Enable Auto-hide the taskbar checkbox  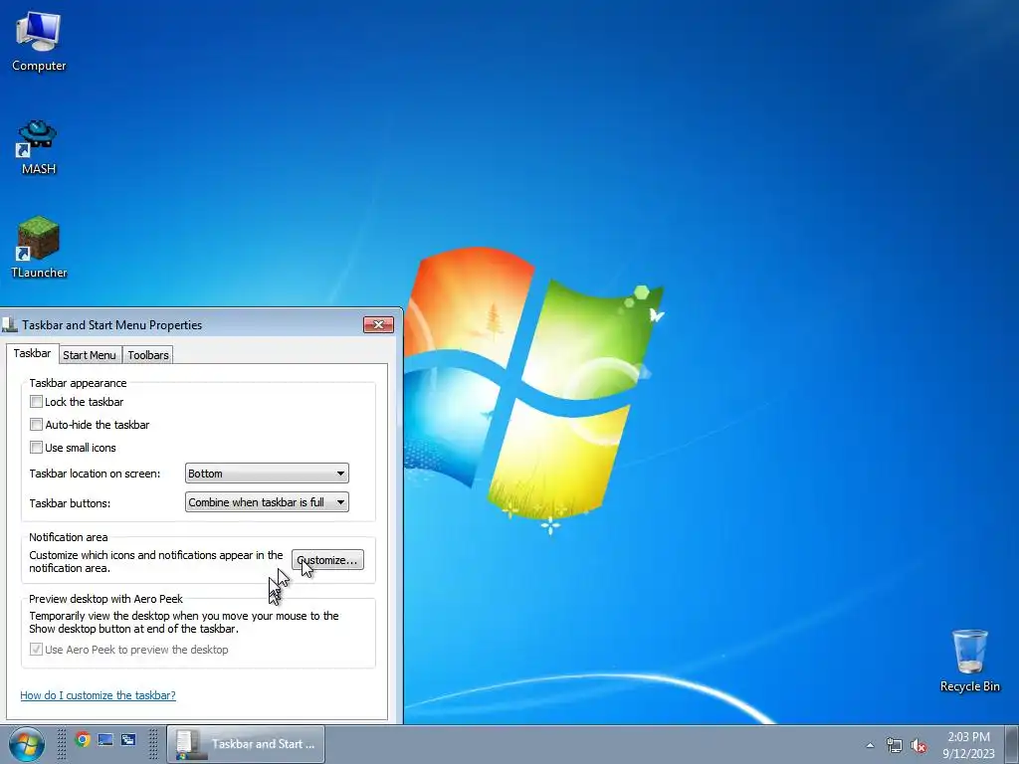coord(37,424)
